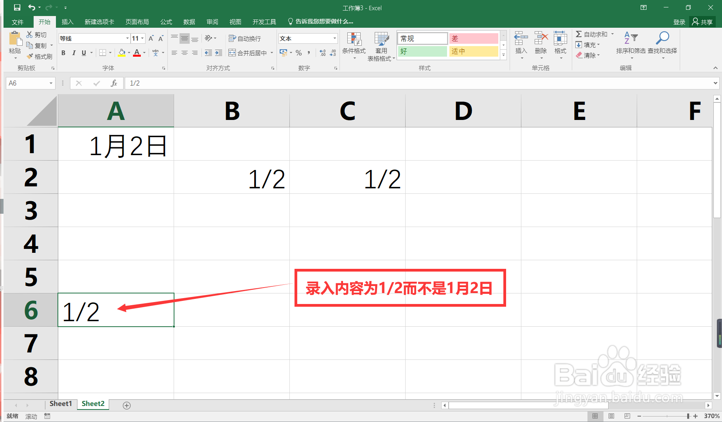Apply red font color

tap(137, 53)
